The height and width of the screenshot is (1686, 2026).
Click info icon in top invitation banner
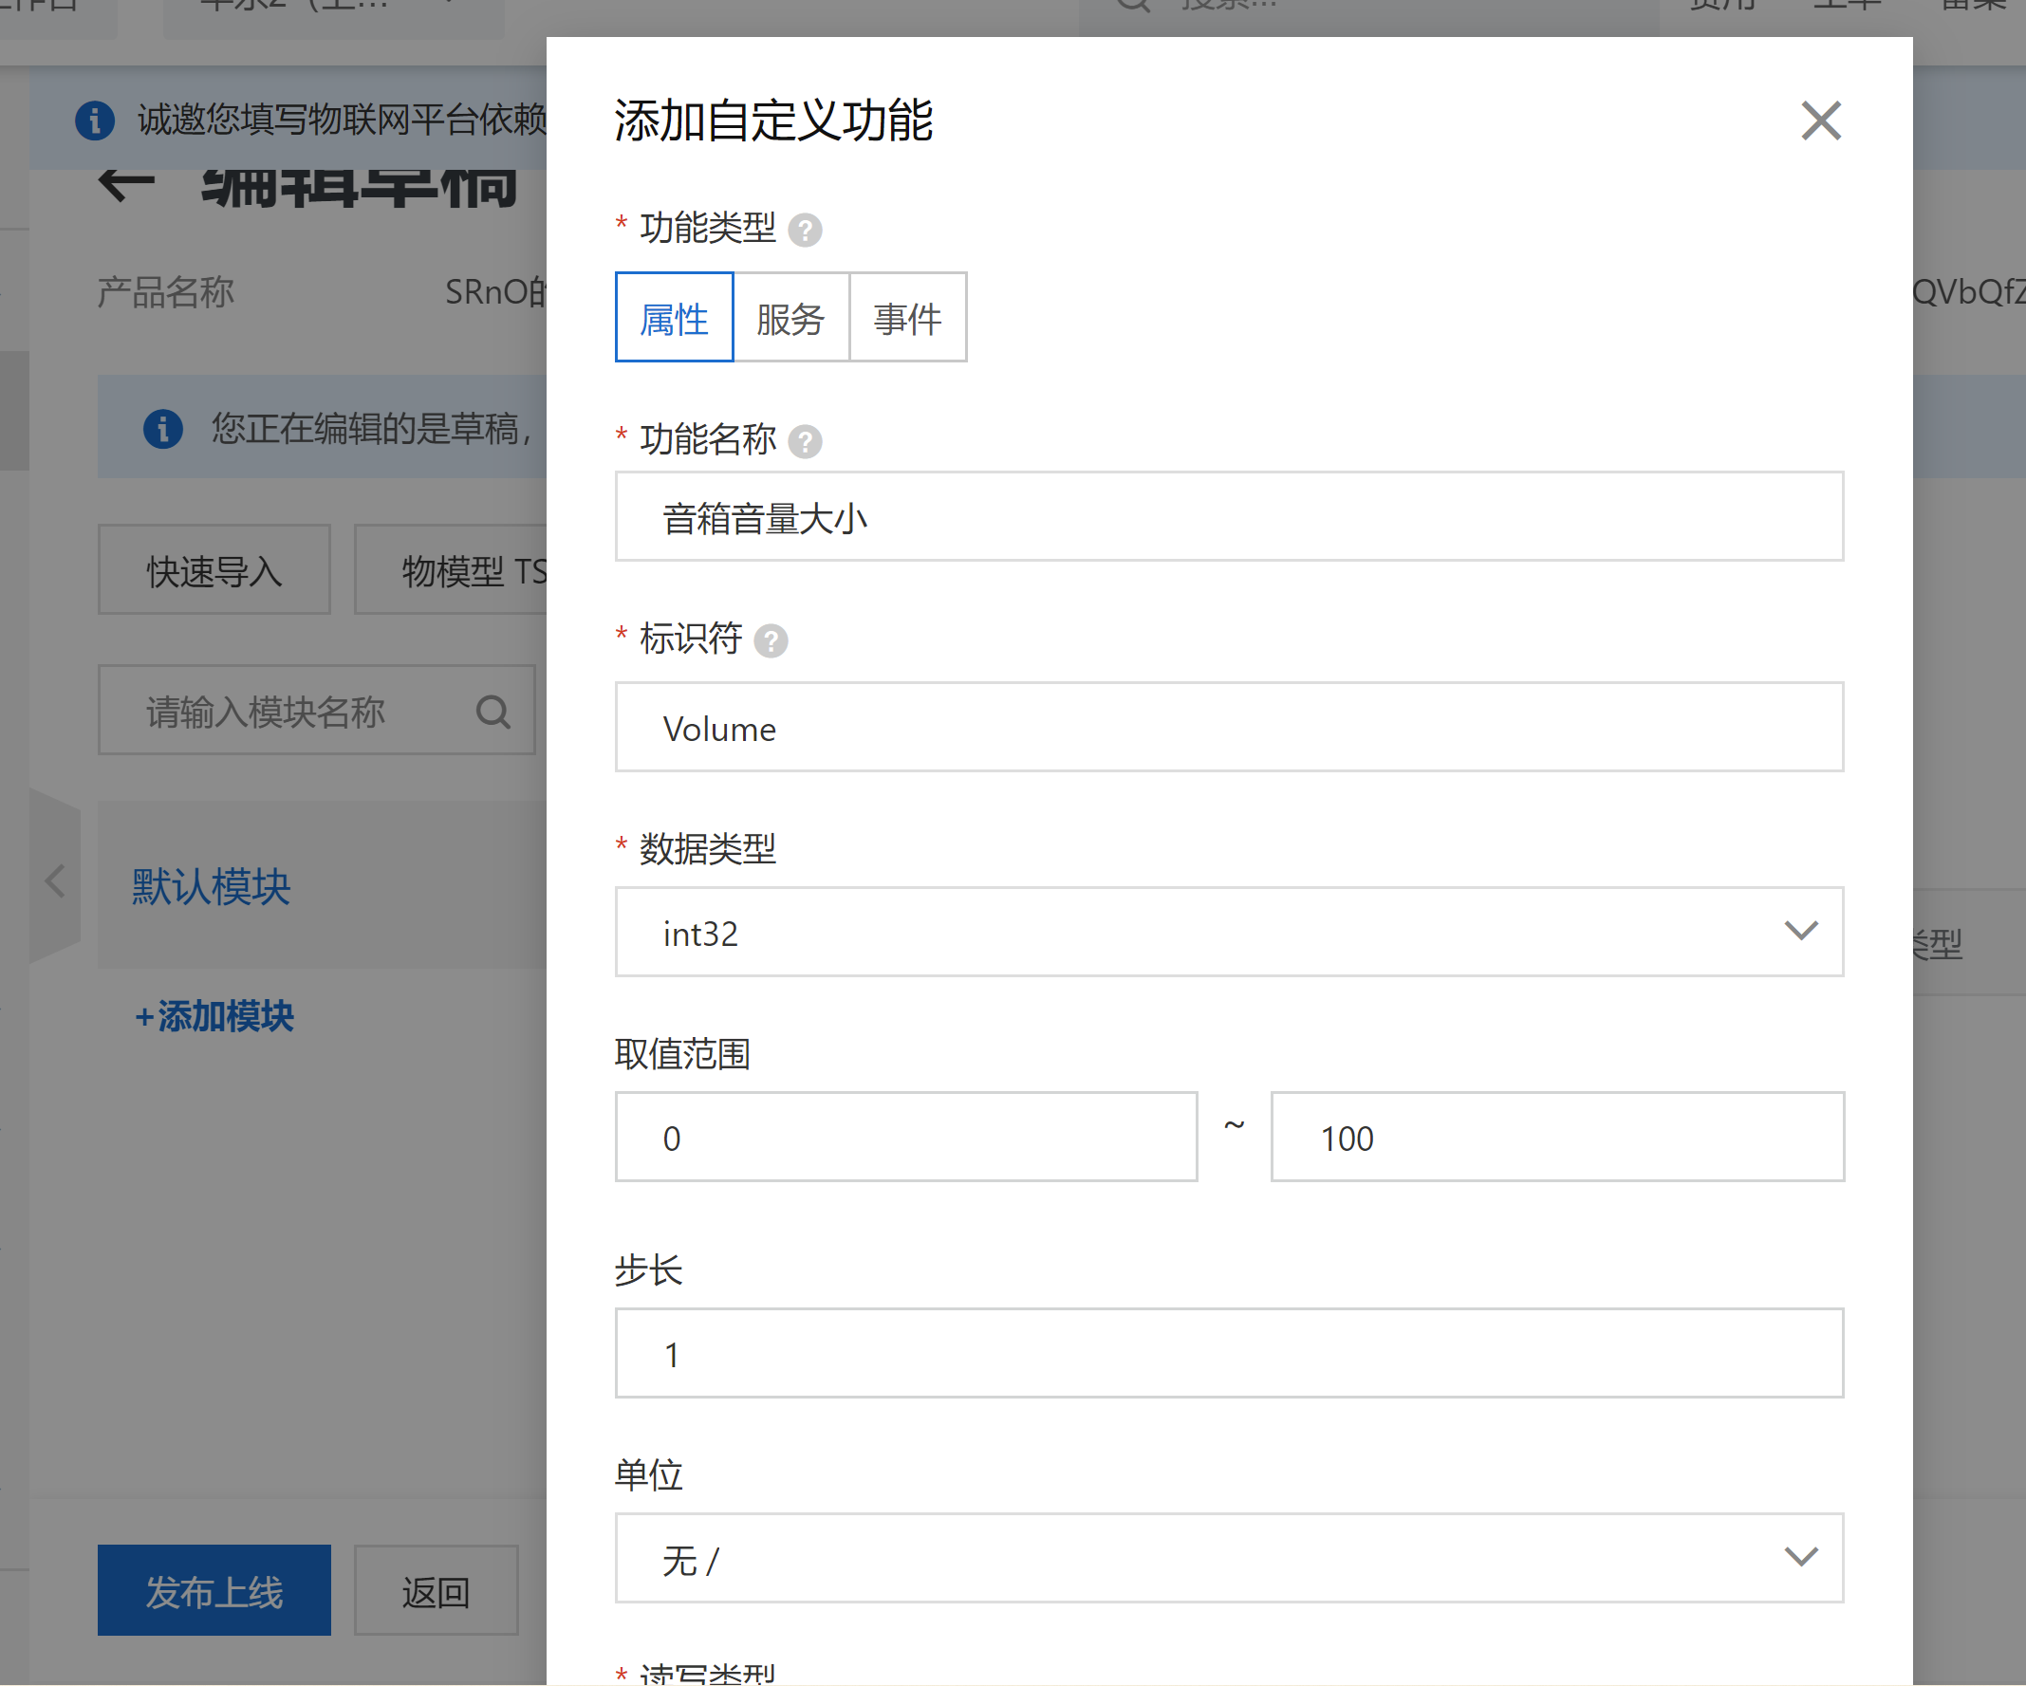click(x=95, y=120)
